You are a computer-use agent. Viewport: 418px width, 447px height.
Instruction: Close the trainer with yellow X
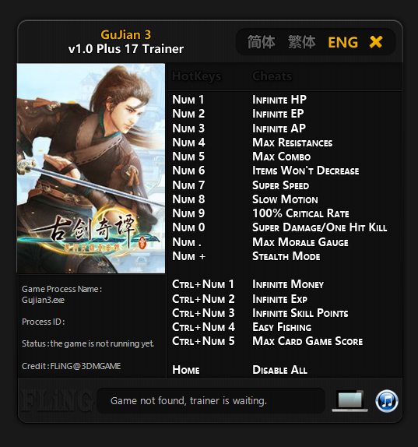tap(376, 42)
